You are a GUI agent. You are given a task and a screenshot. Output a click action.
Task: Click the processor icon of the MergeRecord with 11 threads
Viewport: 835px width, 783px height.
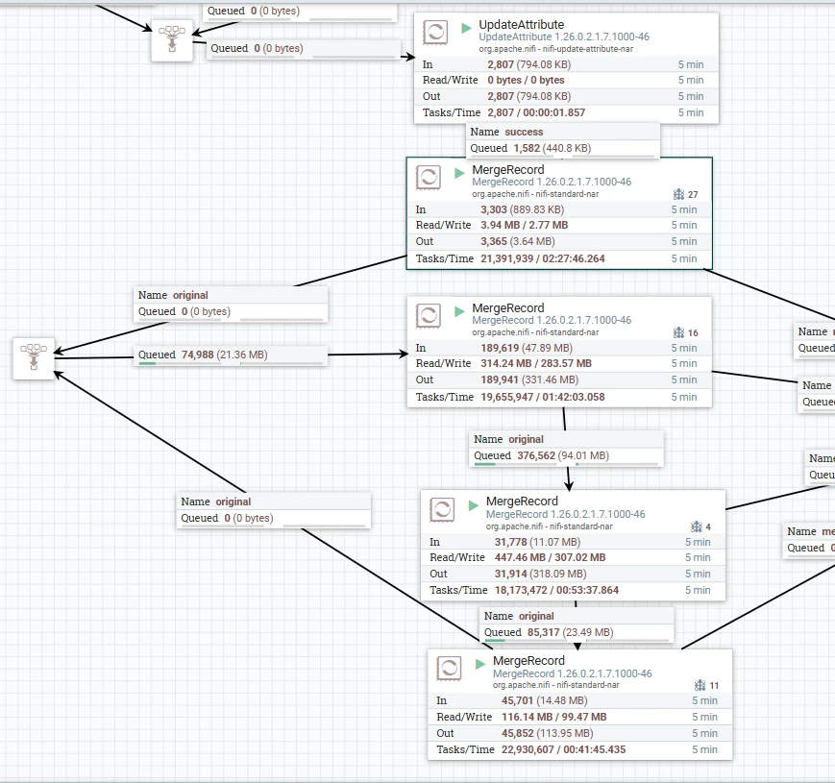449,668
